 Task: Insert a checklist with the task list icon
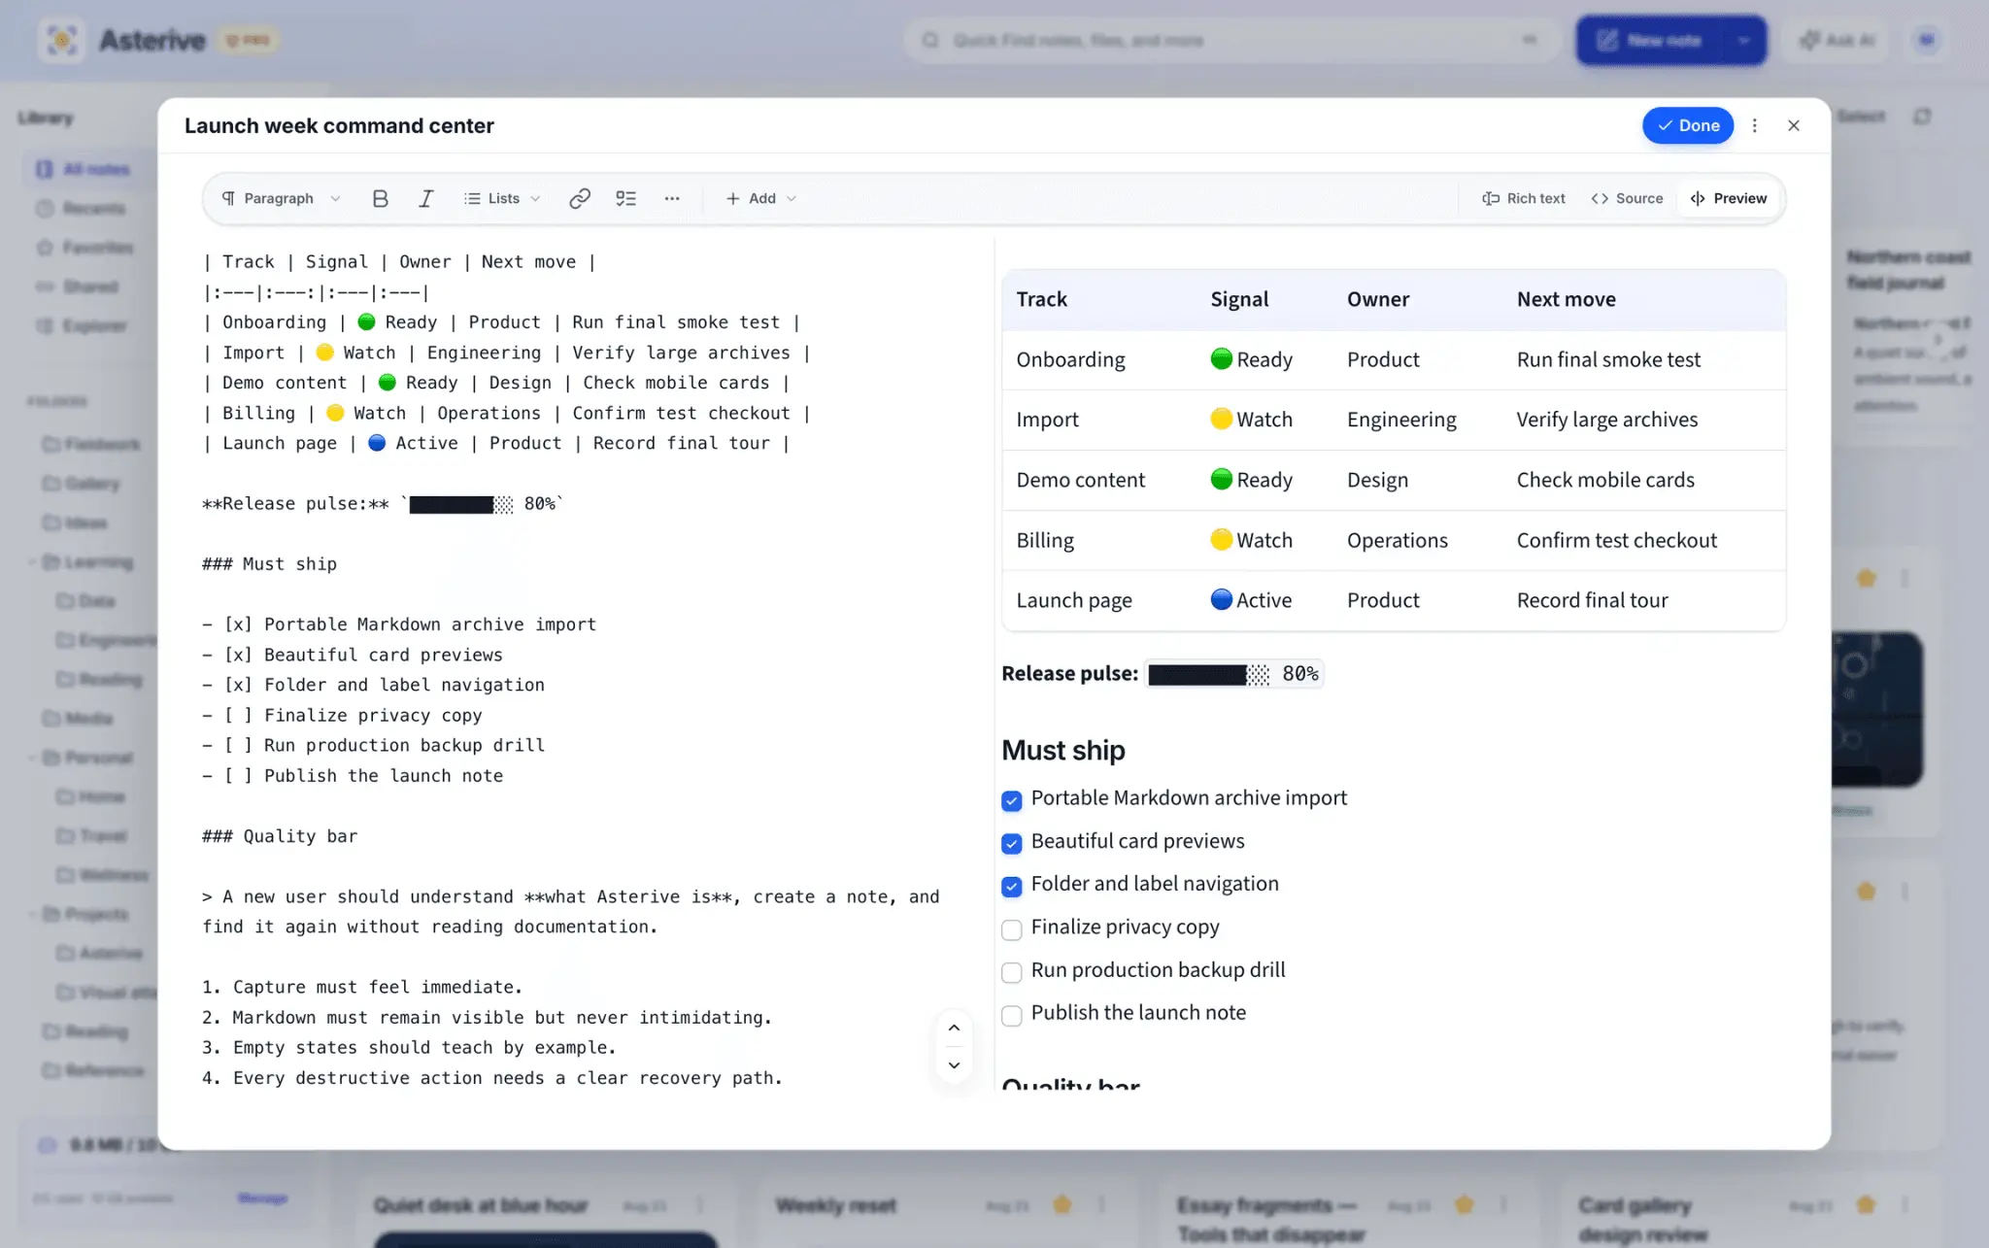point(626,198)
